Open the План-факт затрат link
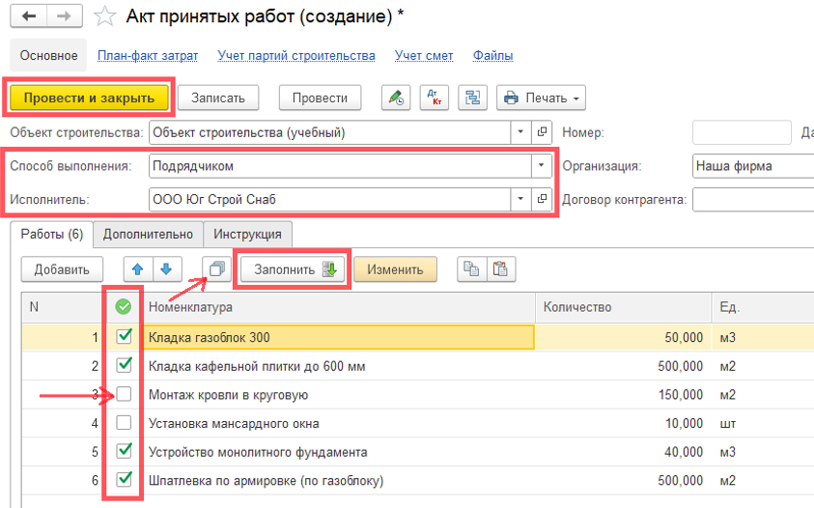The image size is (814, 508). pos(148,56)
